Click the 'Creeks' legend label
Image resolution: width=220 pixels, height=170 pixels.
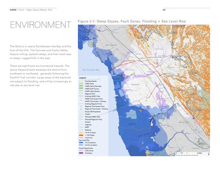(88, 114)
